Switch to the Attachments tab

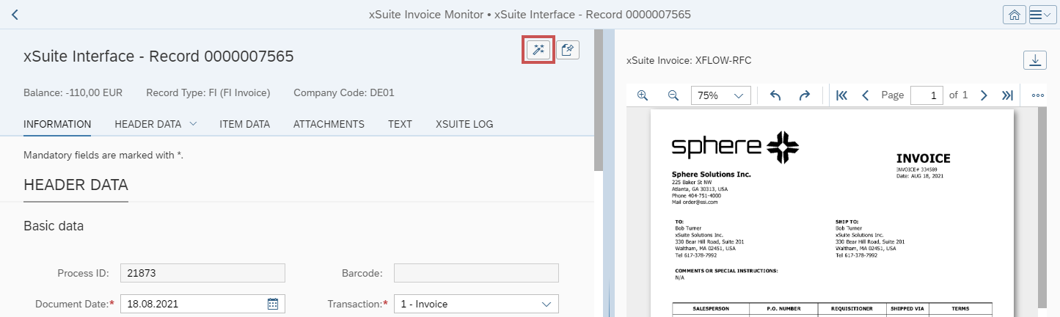329,124
